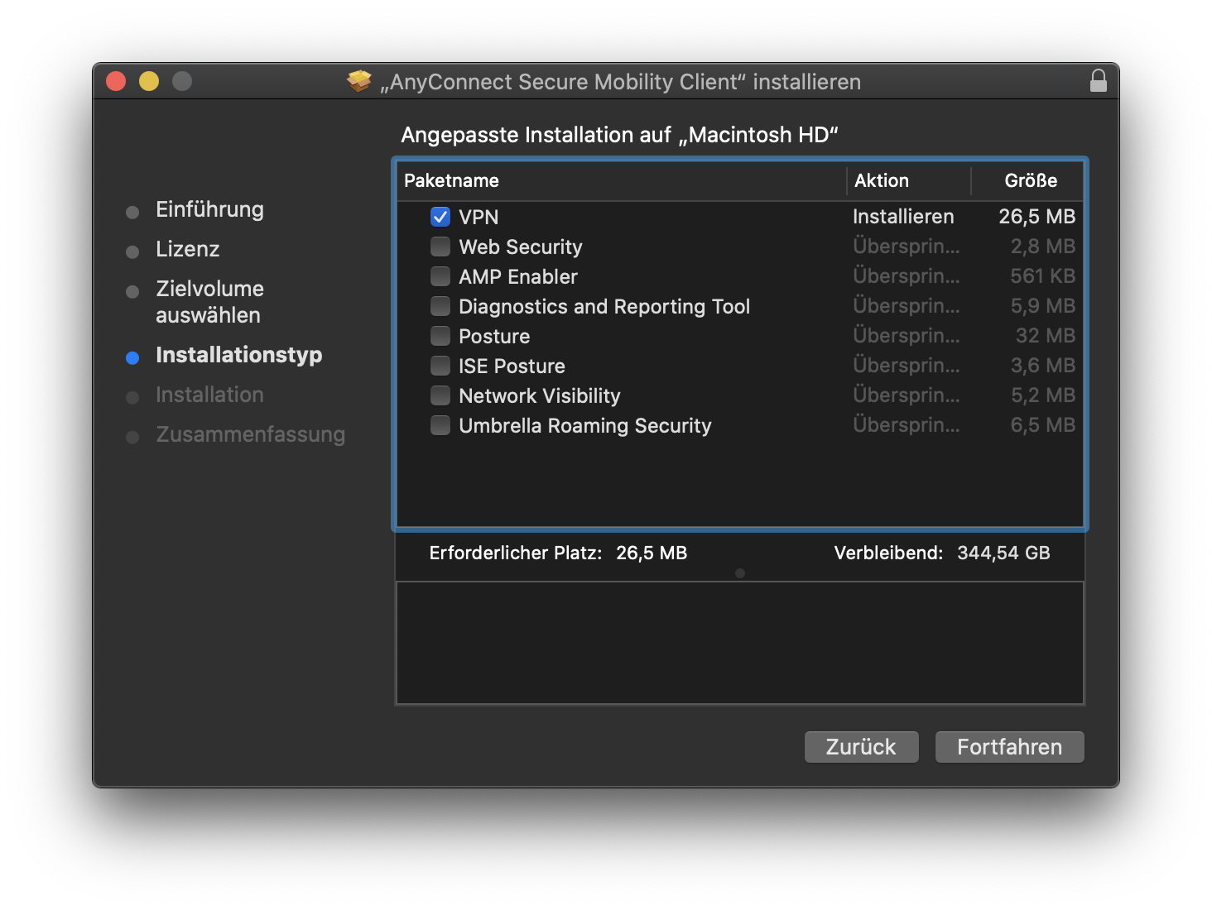Enable the Web Security package
The image size is (1212, 910).
(x=440, y=247)
